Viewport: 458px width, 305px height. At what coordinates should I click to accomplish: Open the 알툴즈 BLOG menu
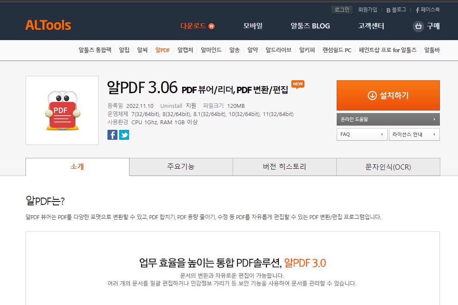310,26
